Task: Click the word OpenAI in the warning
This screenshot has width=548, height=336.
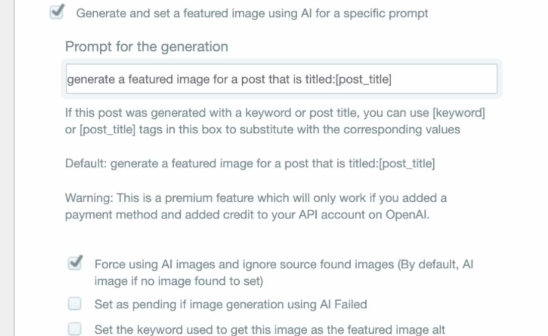Action: 407,215
